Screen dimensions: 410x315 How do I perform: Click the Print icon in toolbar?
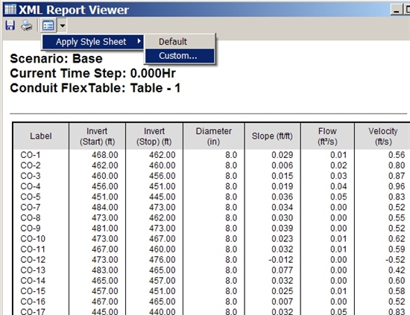[x=27, y=25]
